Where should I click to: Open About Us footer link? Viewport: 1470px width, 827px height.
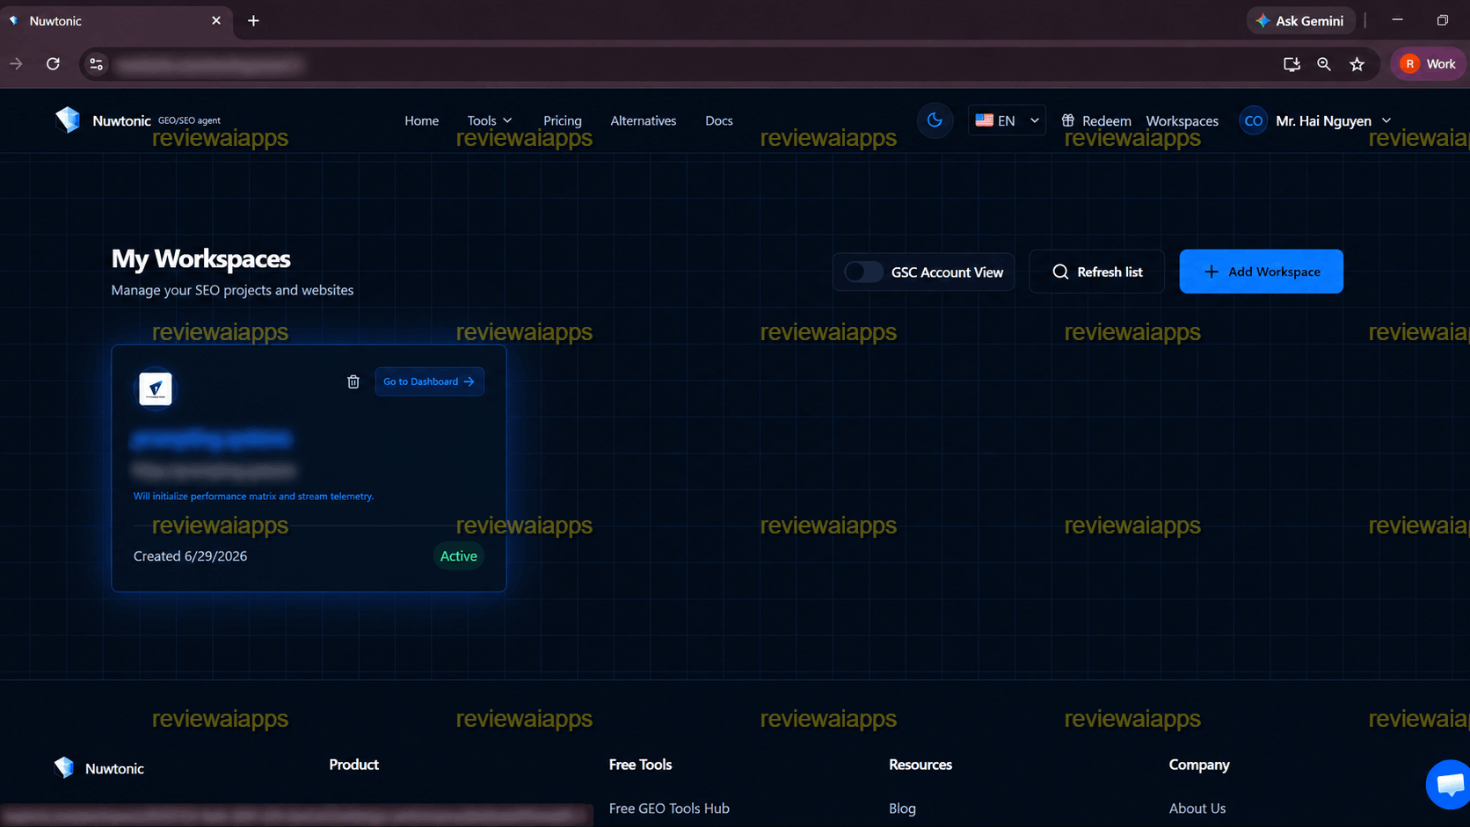[1197, 809]
